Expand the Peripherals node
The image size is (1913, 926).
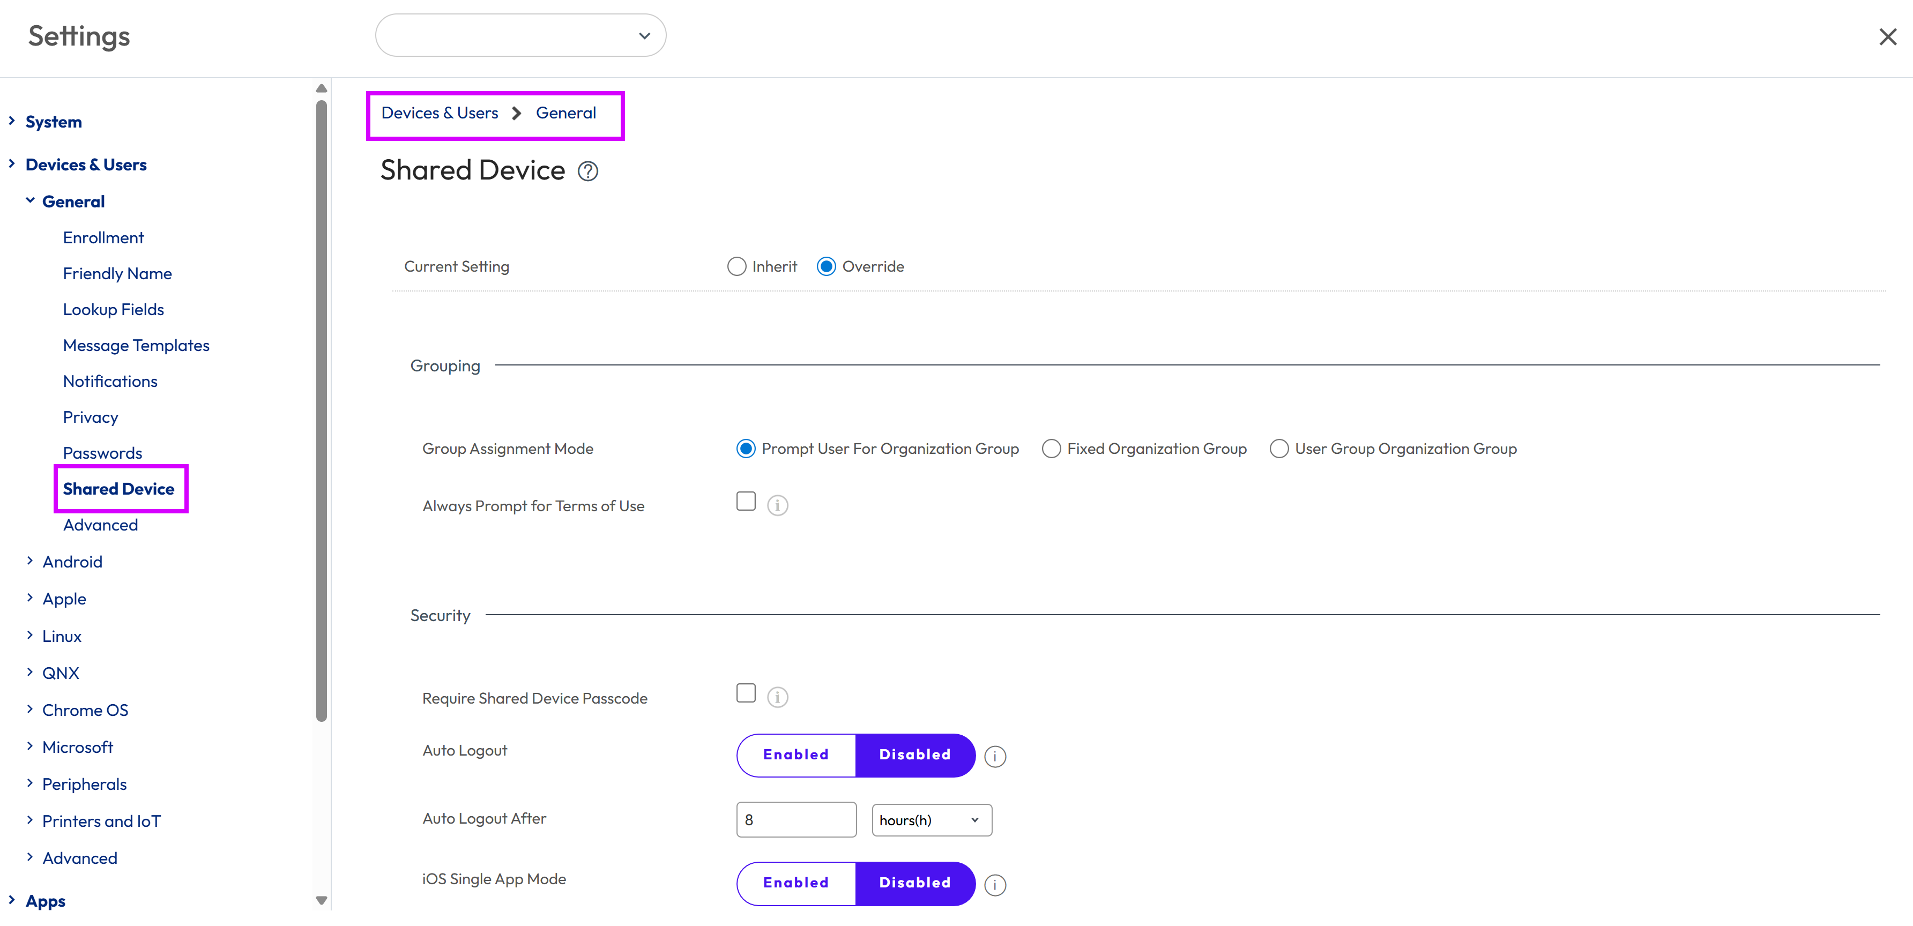[x=29, y=783]
